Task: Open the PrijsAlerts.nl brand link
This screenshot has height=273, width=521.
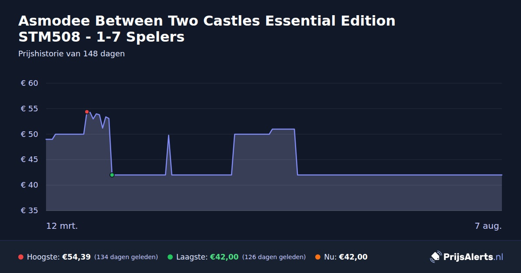Action: coord(467,257)
